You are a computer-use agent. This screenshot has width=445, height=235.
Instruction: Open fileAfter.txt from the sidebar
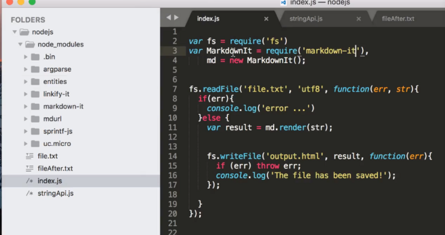click(55, 168)
